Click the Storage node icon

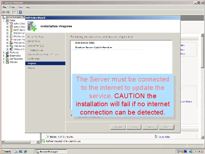(x=7, y=62)
